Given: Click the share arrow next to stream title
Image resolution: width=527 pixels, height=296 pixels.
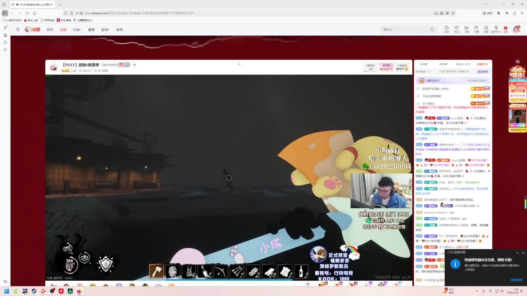Looking at the screenshot, I should tap(135, 65).
